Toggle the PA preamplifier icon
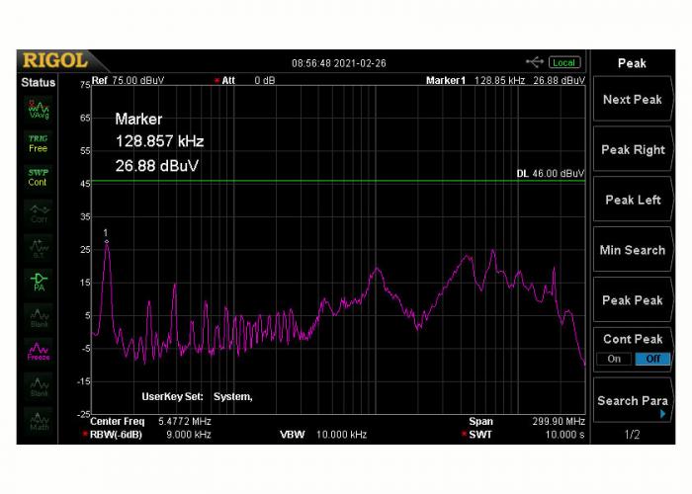Screen dimensions: 692x494 pos(38,282)
